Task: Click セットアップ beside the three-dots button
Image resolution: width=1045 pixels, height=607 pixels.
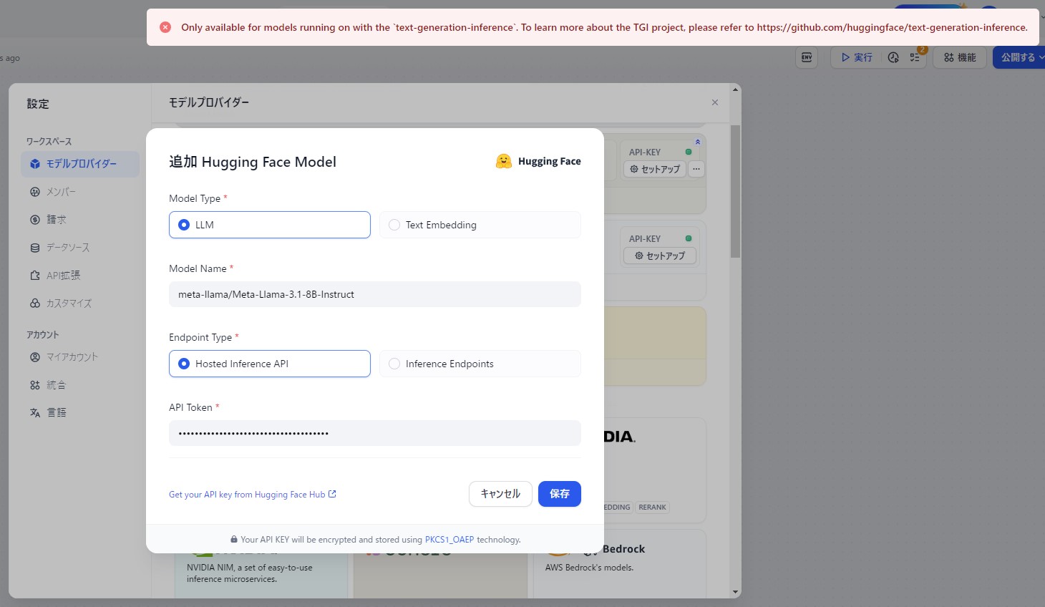Action: [x=655, y=169]
